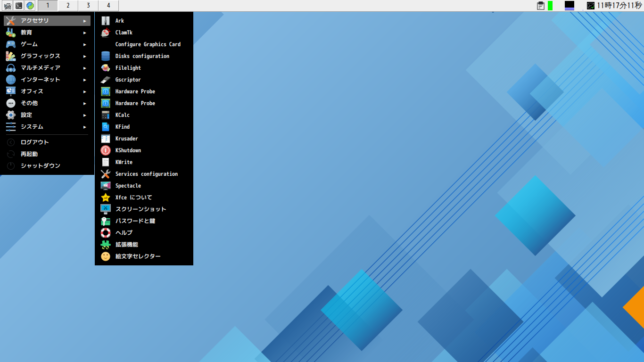Launch the 拡張機能 extensions app
The width and height of the screenshot is (644, 362).
click(x=144, y=245)
